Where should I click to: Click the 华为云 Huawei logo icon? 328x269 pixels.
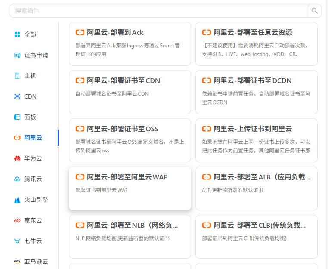[17, 158]
